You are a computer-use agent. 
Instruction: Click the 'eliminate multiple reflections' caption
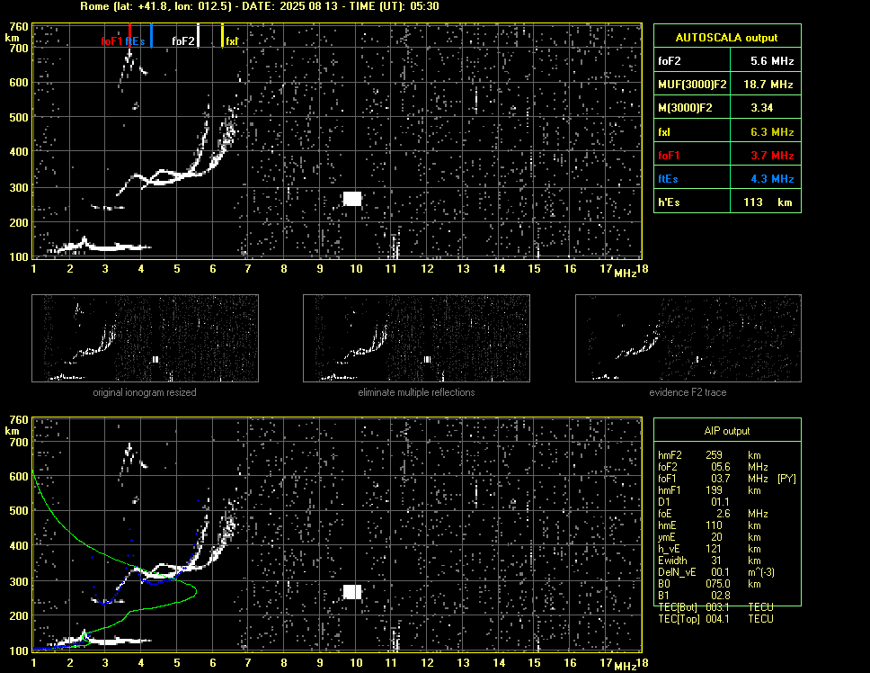[416, 392]
